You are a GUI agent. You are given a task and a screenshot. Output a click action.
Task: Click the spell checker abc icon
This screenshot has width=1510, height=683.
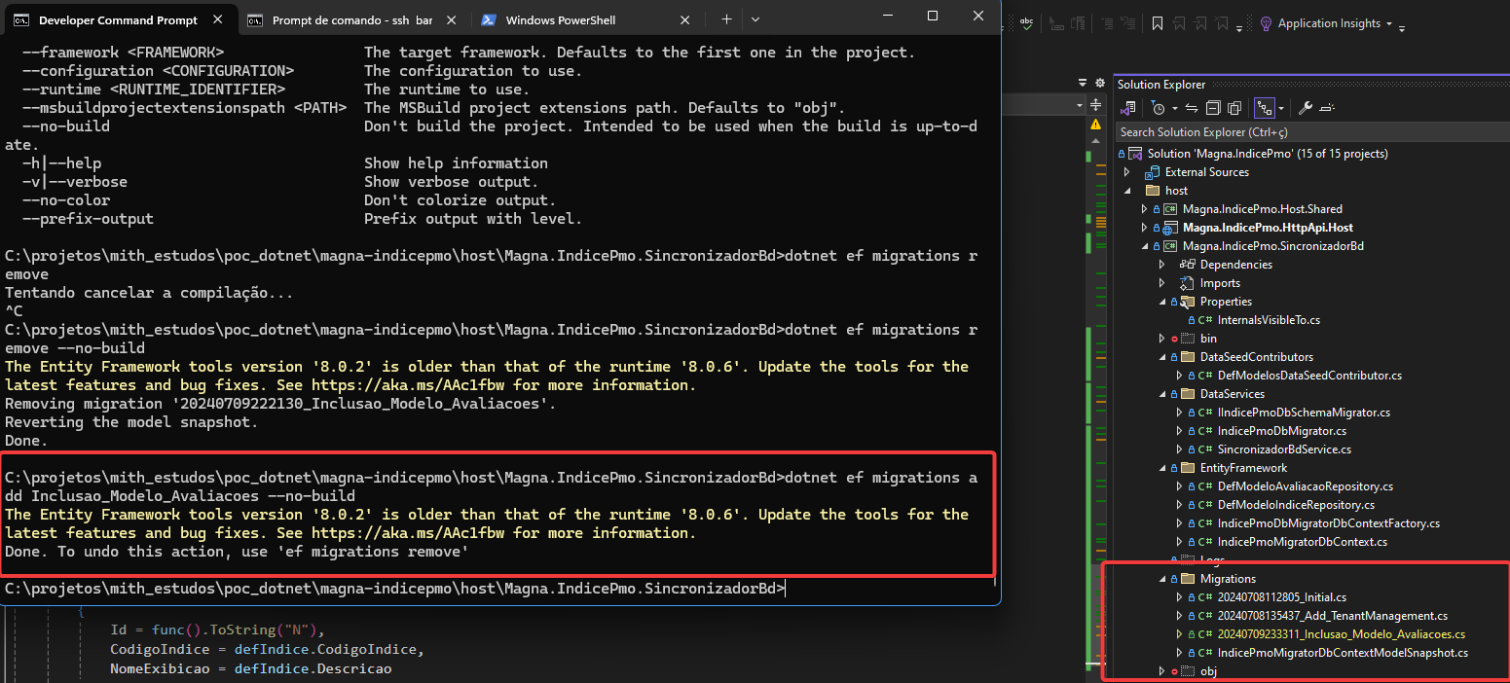click(1026, 23)
